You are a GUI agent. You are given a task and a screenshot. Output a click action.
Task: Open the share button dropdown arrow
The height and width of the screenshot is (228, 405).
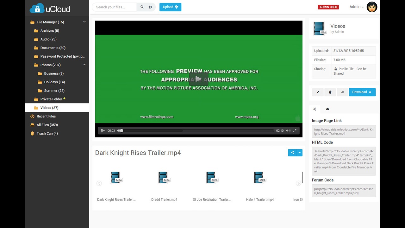pyautogui.click(x=300, y=153)
